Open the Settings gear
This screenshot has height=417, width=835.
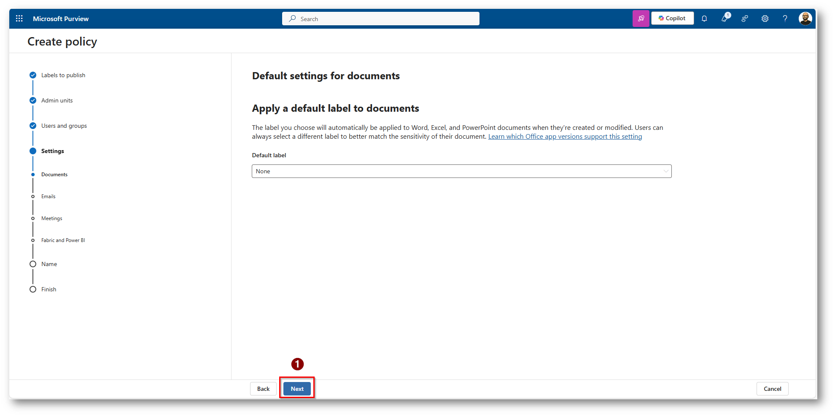(x=765, y=19)
